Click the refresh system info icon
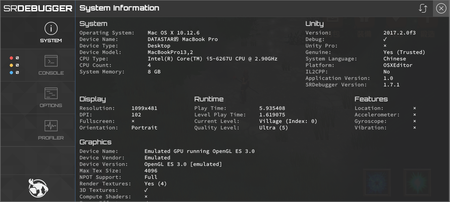The height and width of the screenshot is (202, 450). pyautogui.click(x=423, y=9)
